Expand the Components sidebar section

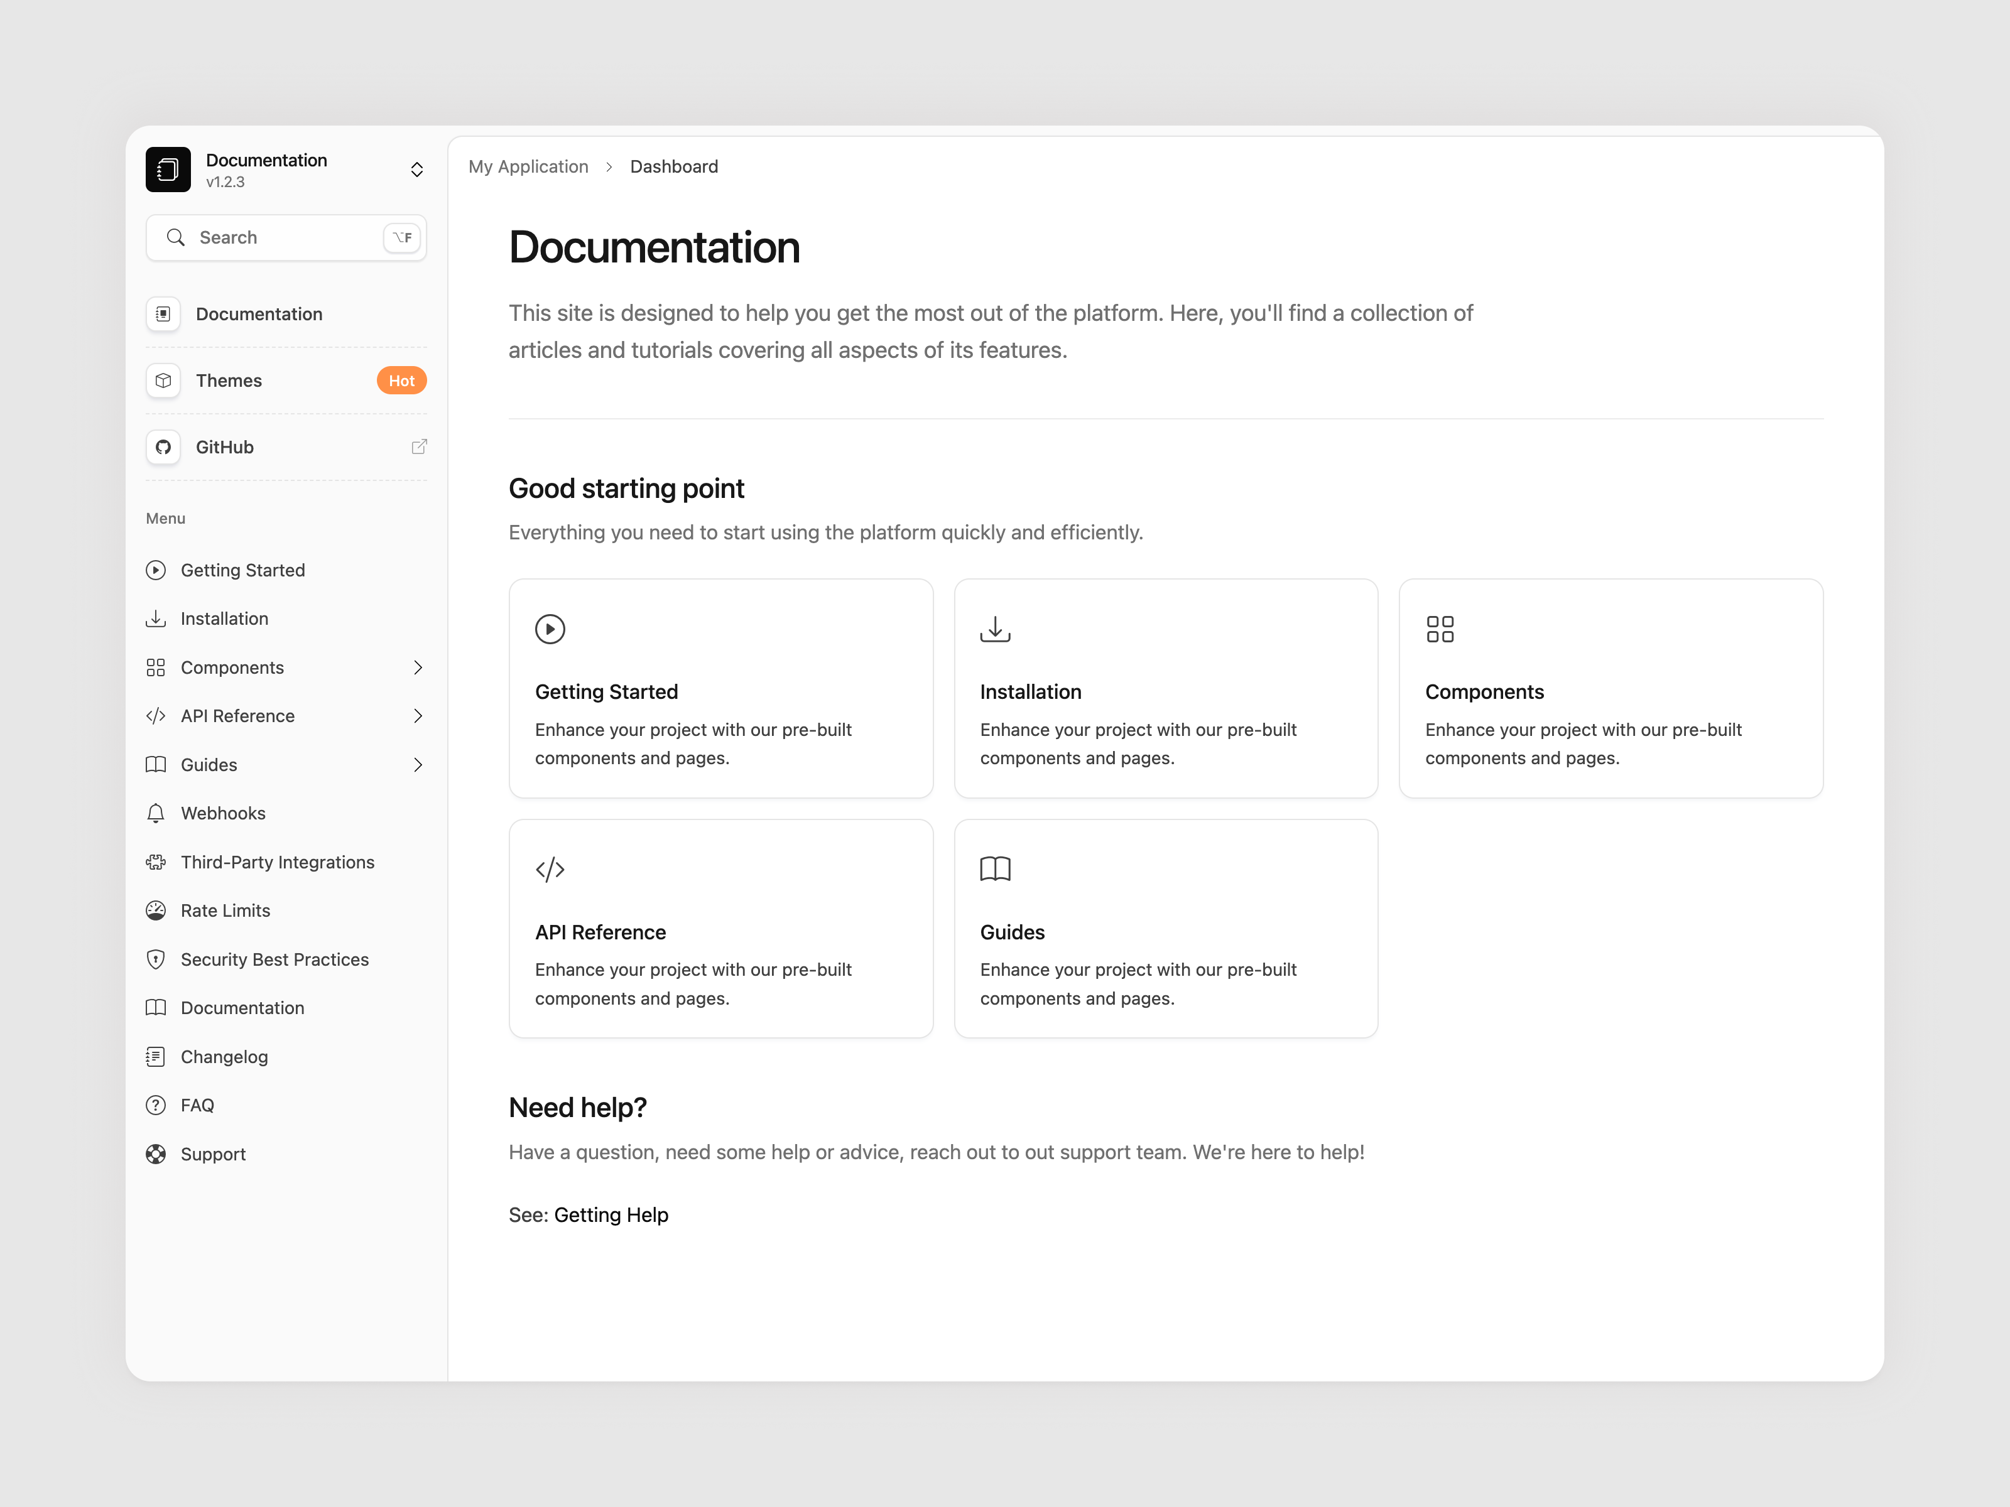click(418, 667)
